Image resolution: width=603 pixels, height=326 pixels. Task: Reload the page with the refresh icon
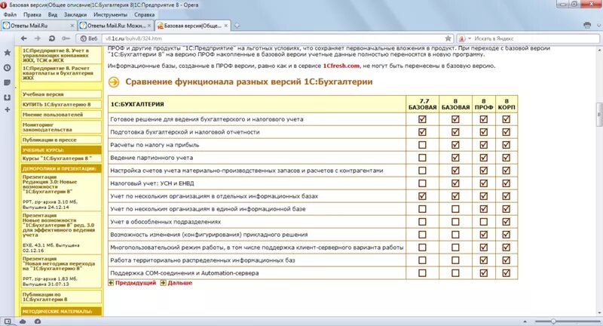point(51,38)
